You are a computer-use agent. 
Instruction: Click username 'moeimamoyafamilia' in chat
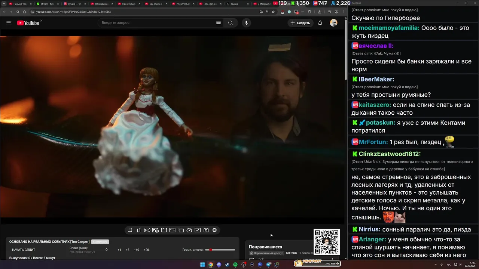[x=388, y=28]
